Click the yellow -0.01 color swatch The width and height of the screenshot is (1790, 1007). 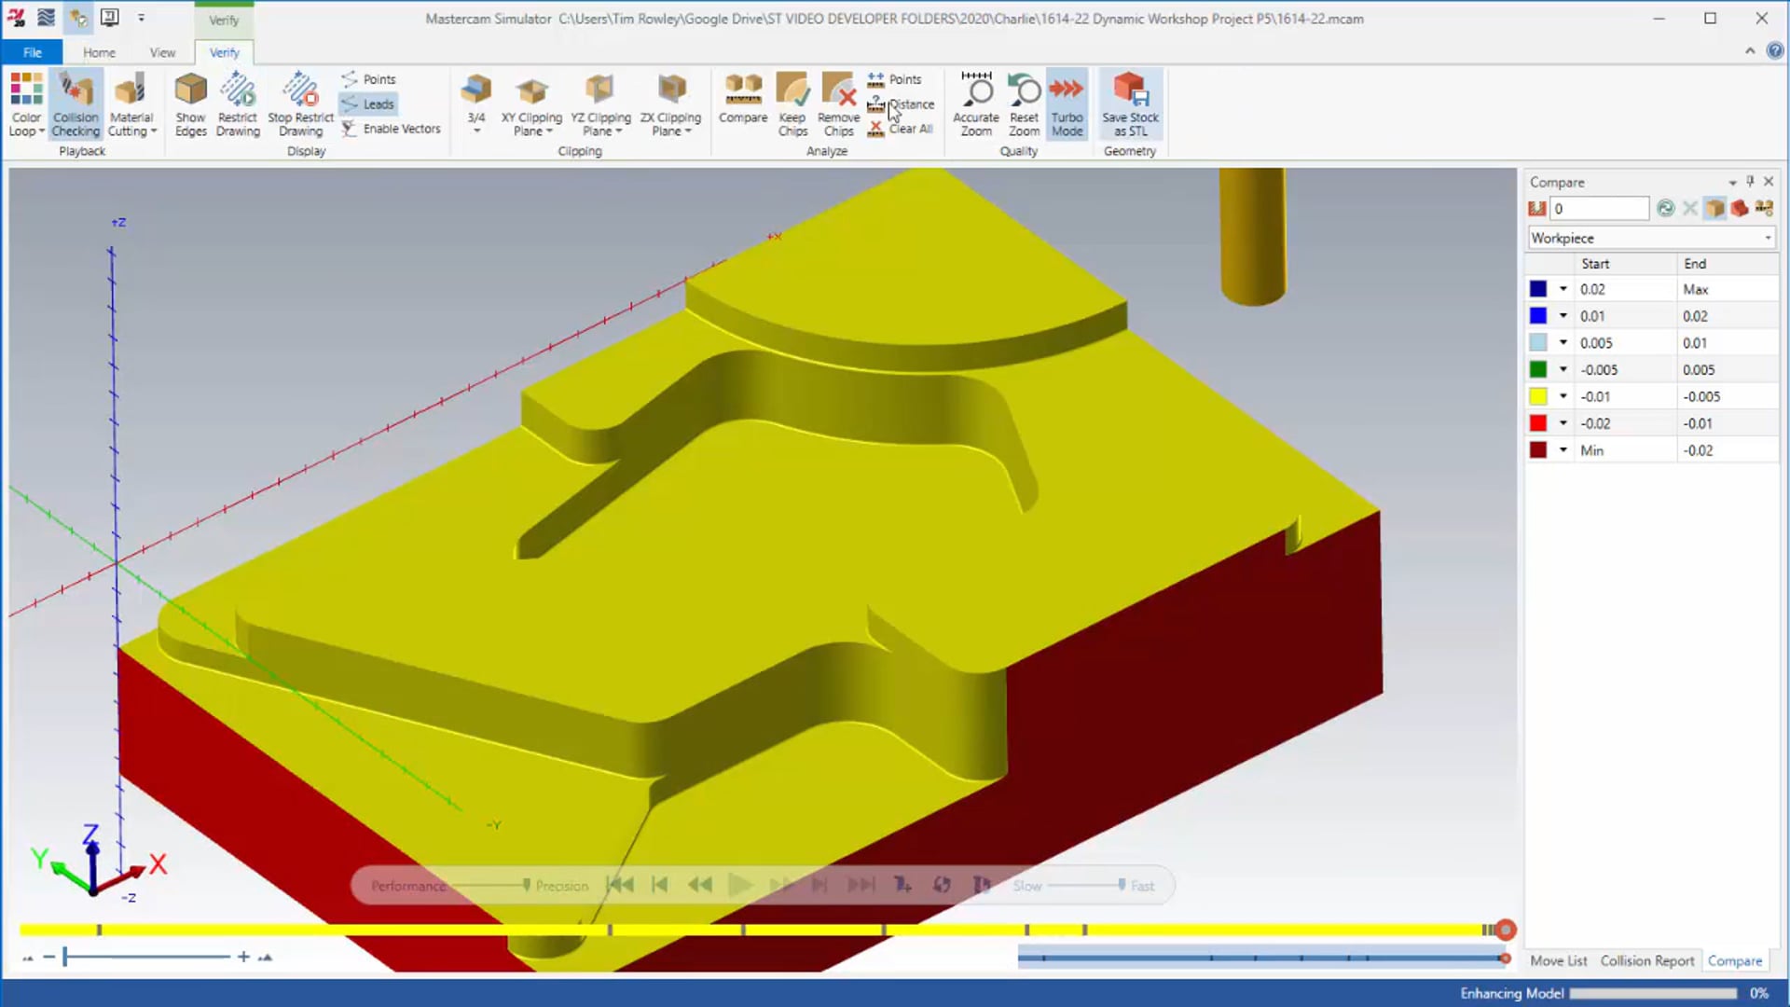point(1538,396)
